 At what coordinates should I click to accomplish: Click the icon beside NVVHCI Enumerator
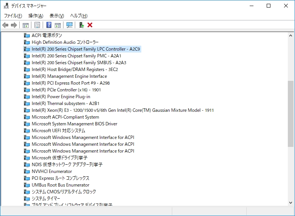(x=27, y=171)
